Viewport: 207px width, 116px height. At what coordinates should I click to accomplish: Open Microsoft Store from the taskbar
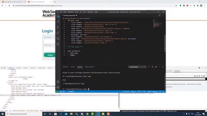(55, 114)
